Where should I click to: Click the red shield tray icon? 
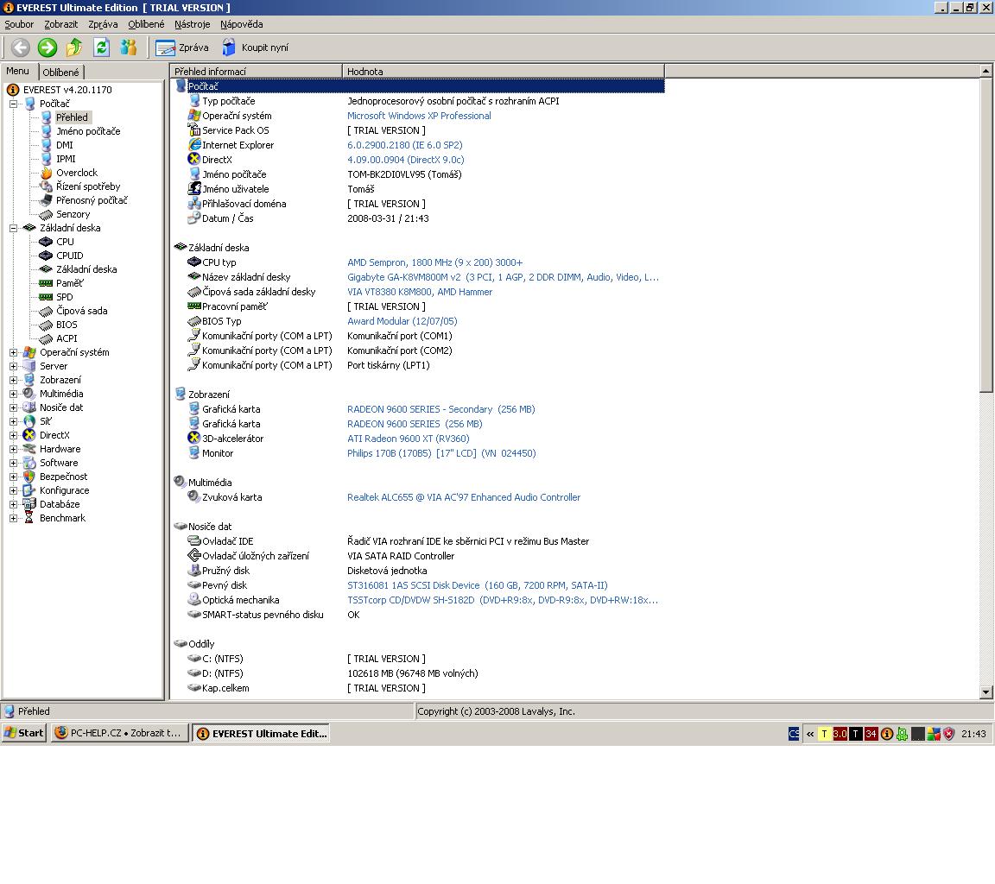coord(948,734)
